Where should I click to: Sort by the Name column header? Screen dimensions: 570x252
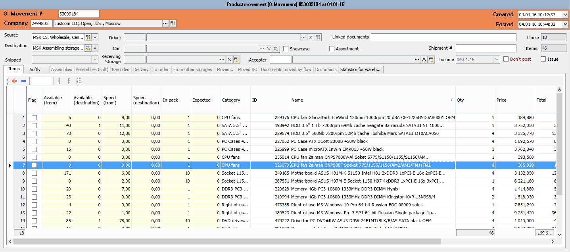click(x=372, y=100)
